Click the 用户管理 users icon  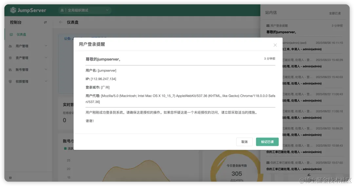point(10,46)
